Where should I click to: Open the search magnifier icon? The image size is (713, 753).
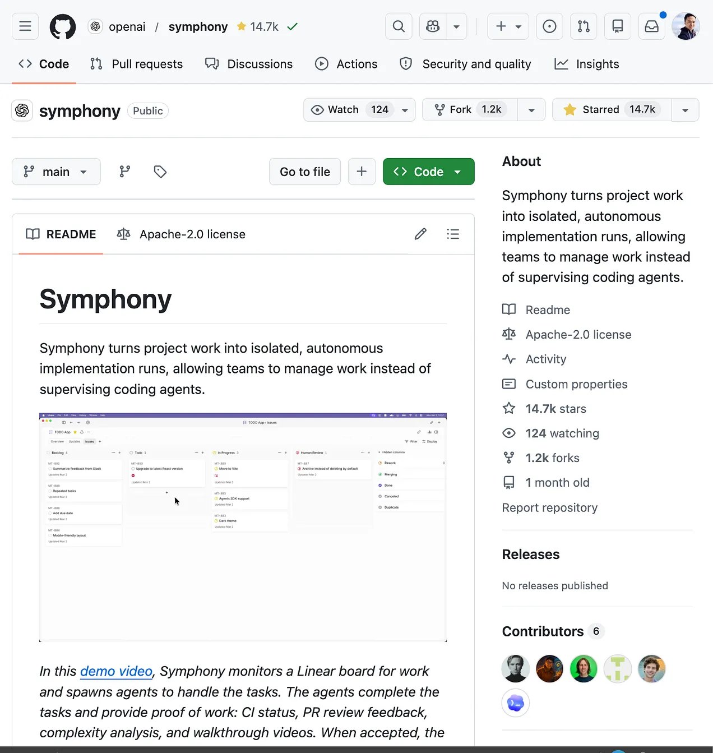point(399,26)
